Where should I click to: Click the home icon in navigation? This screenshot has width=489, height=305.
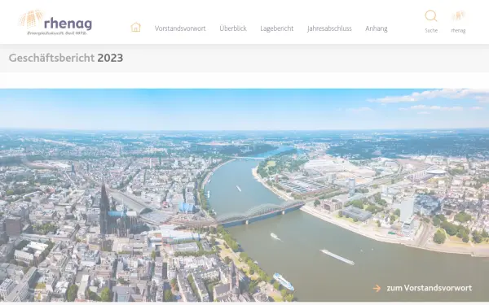(135, 27)
